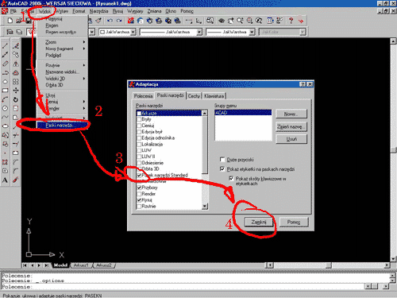Enable the Duże przyciski checkbox
The image size is (397, 298).
pyautogui.click(x=222, y=160)
